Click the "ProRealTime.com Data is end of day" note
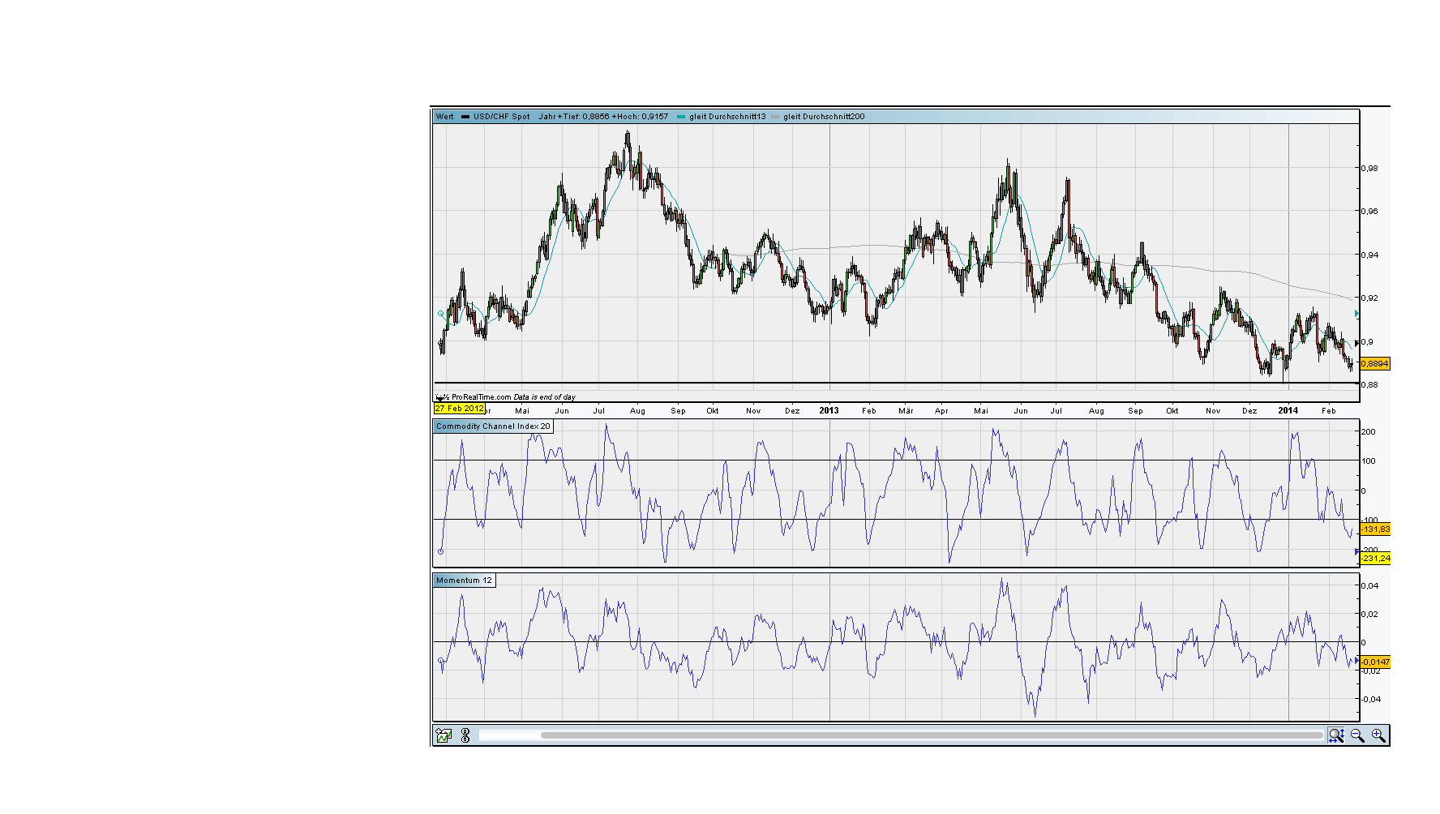This screenshot has width=1440, height=814. (513, 397)
